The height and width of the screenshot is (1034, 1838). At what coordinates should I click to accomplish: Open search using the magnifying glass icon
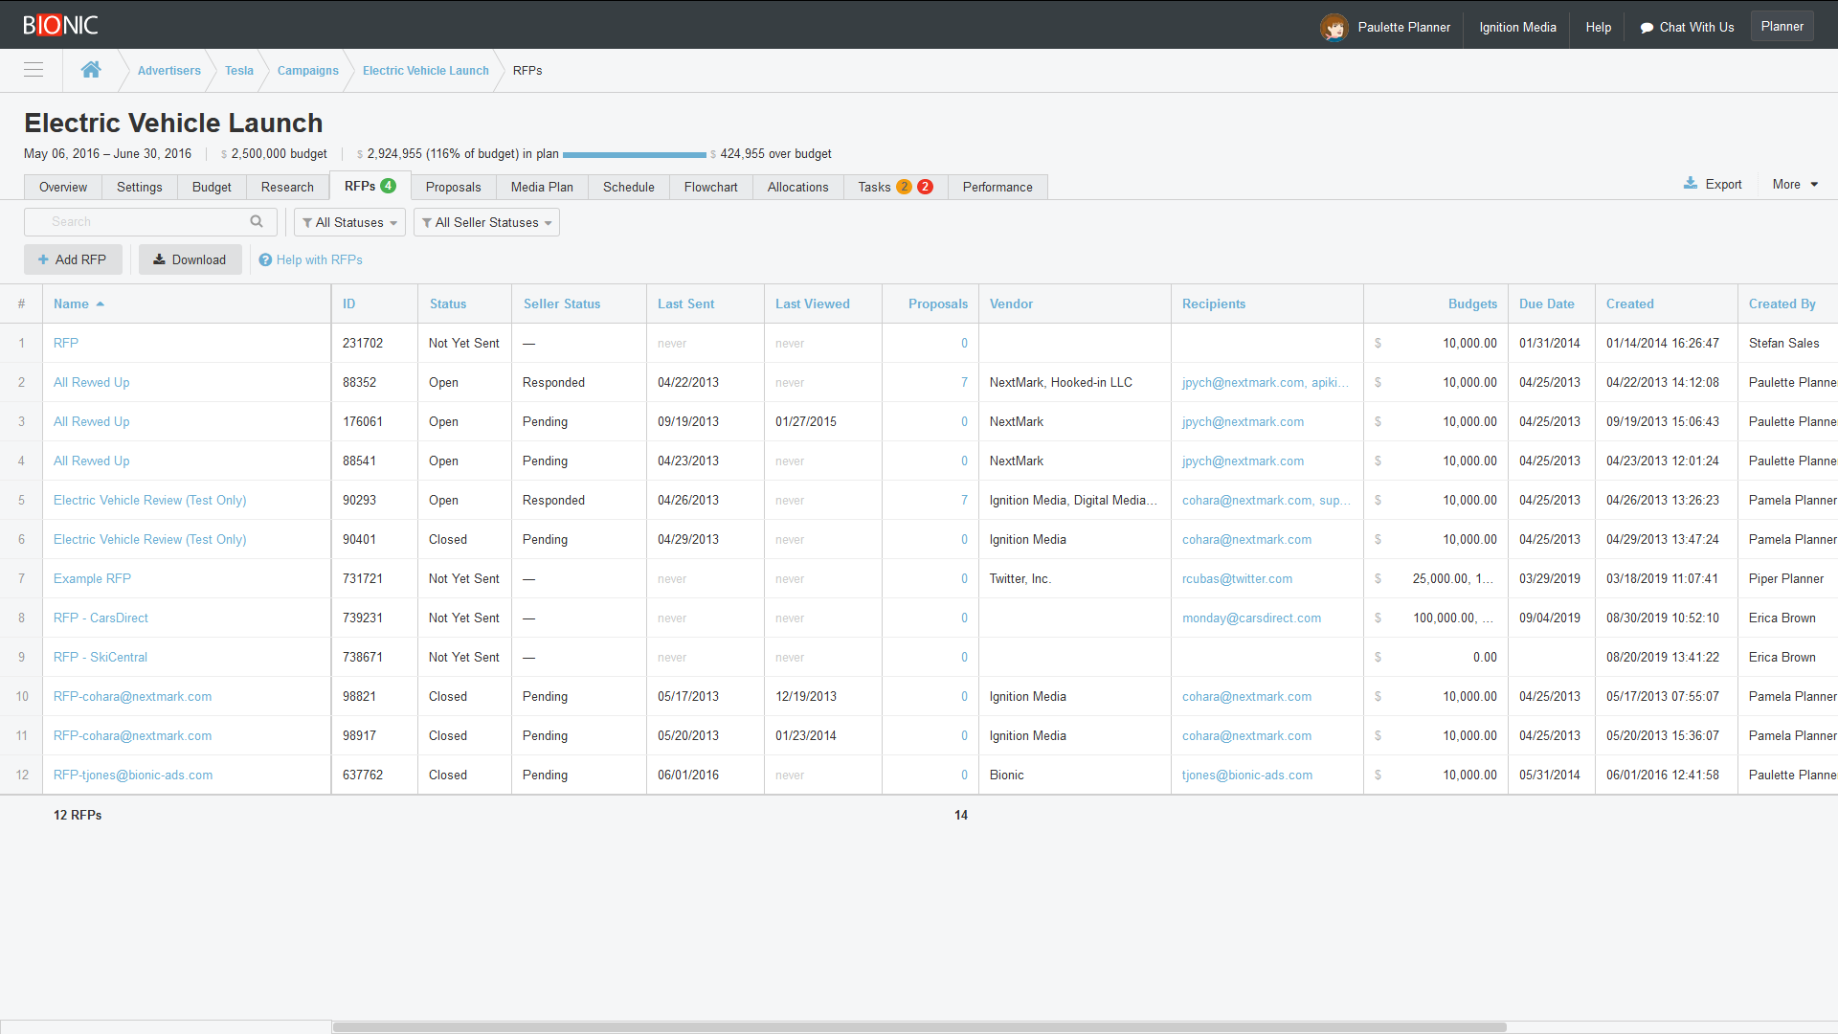(257, 221)
